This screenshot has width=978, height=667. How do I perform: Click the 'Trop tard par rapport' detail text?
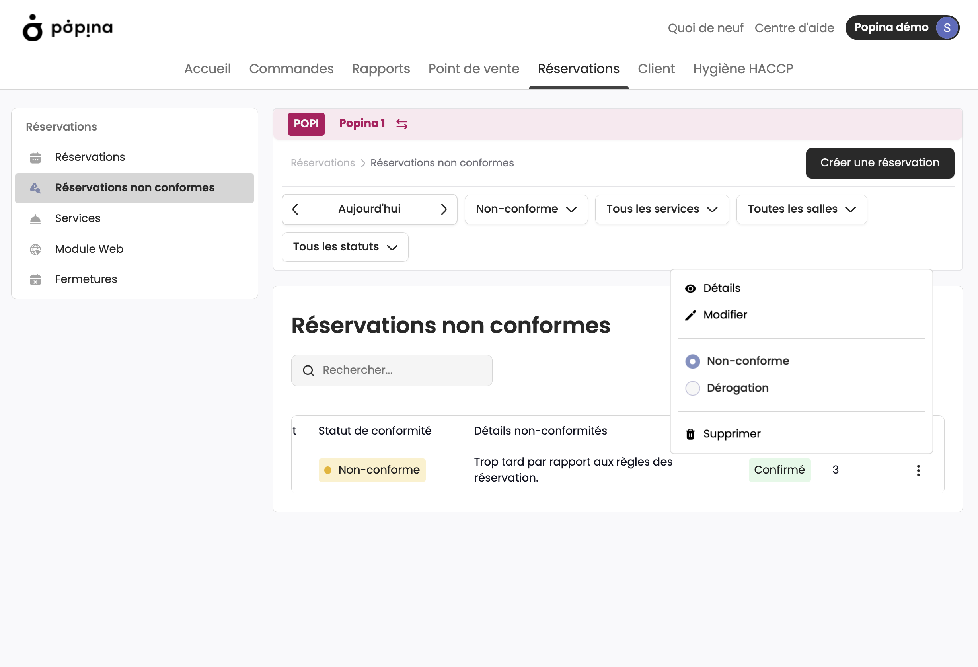573,470
